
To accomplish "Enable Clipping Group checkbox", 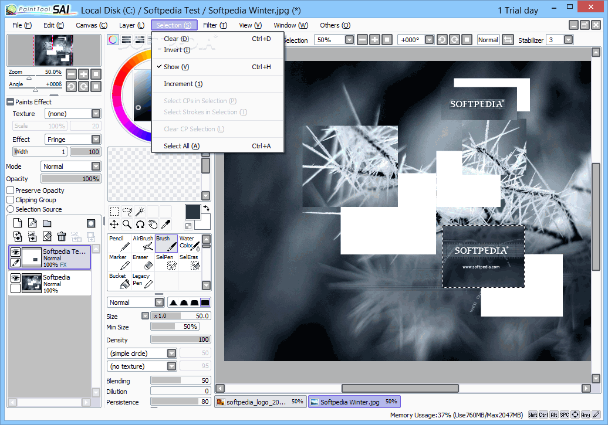I will (11, 199).
